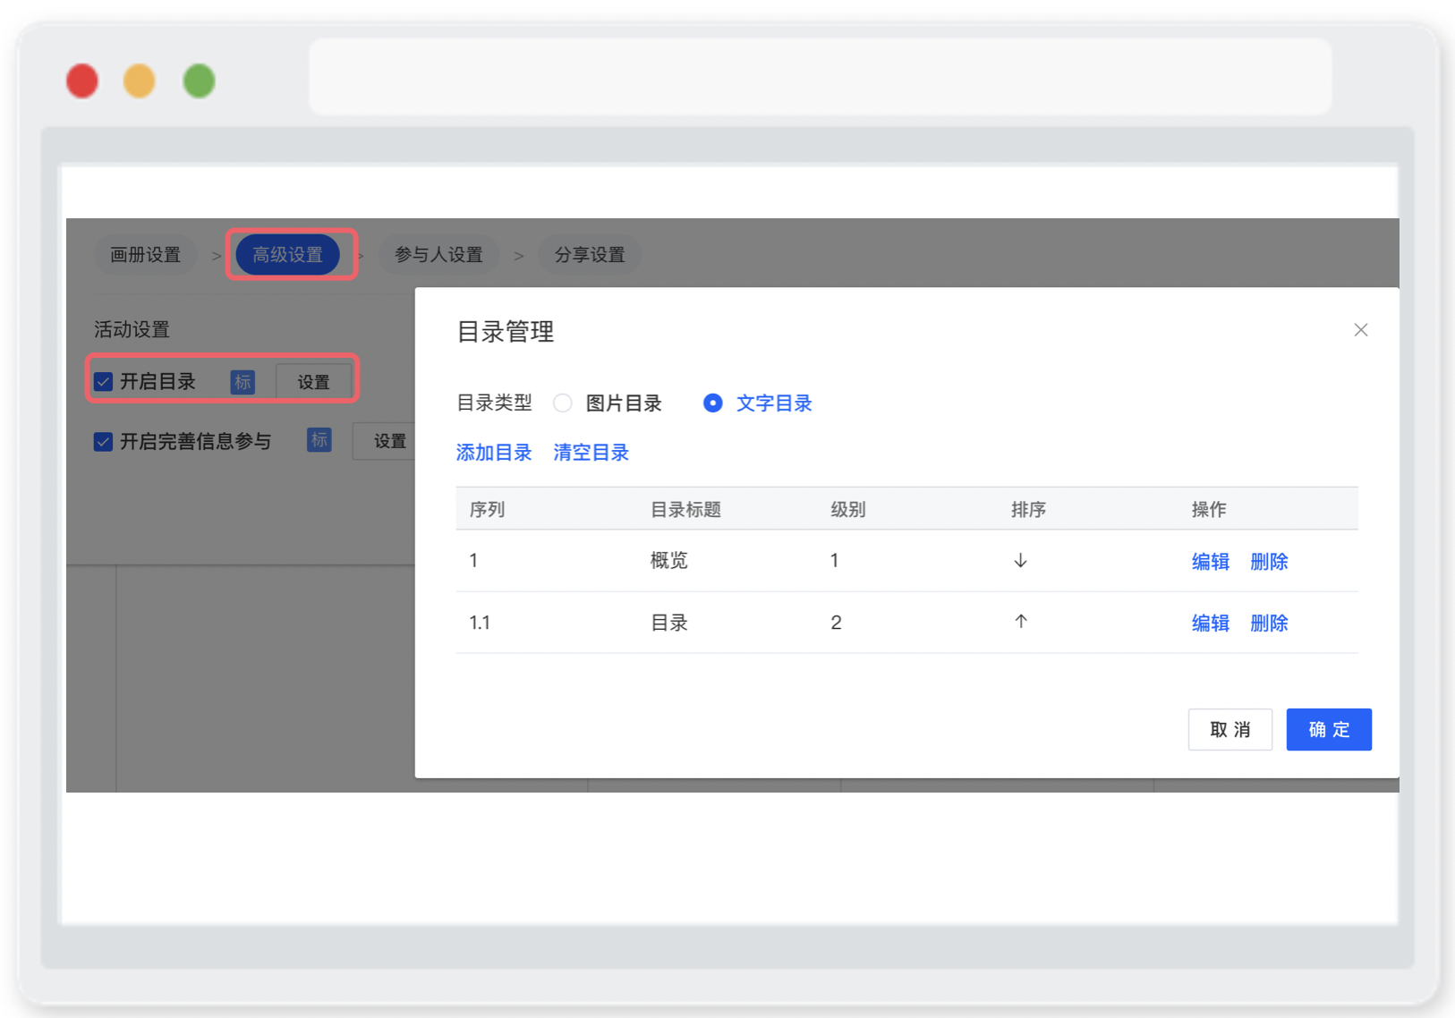1455x1018 pixels.
Task: Click the 标 badge beside 开启完善信息参与
Action: coord(319,440)
